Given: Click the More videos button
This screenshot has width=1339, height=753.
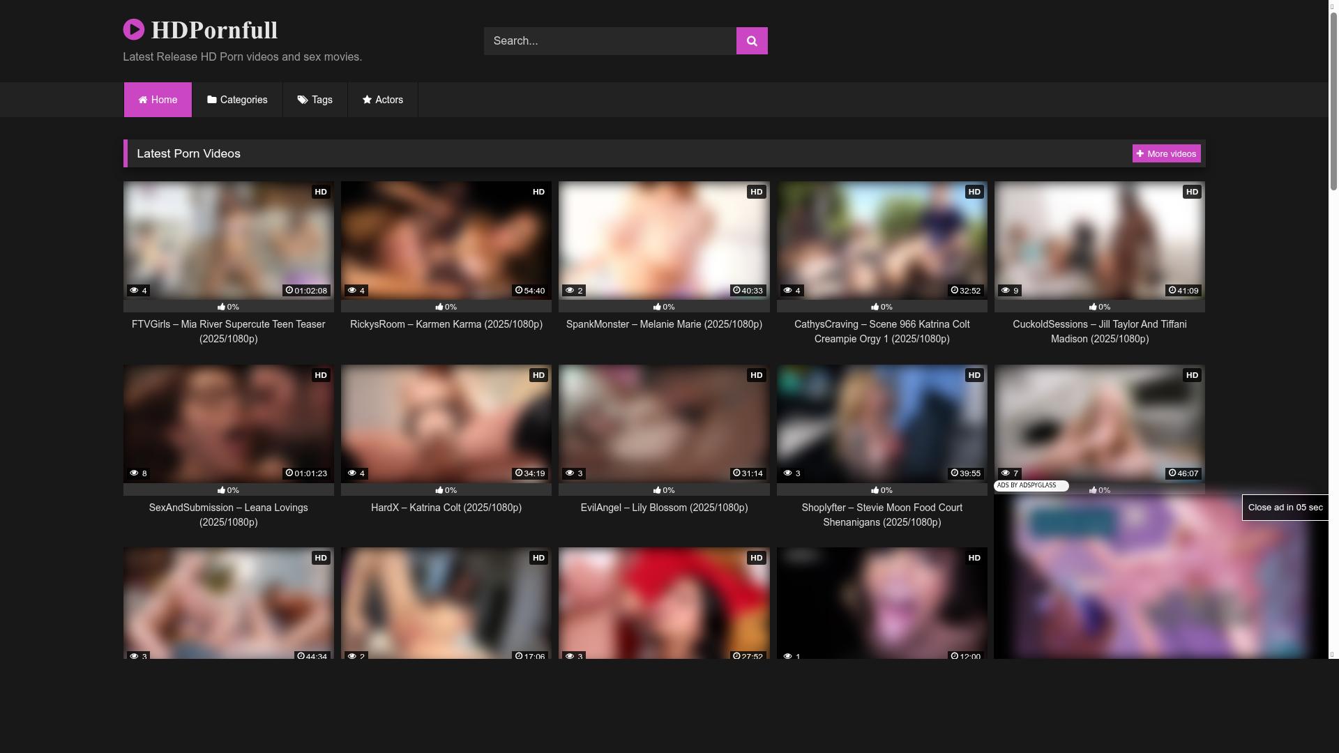Looking at the screenshot, I should coord(1165,153).
